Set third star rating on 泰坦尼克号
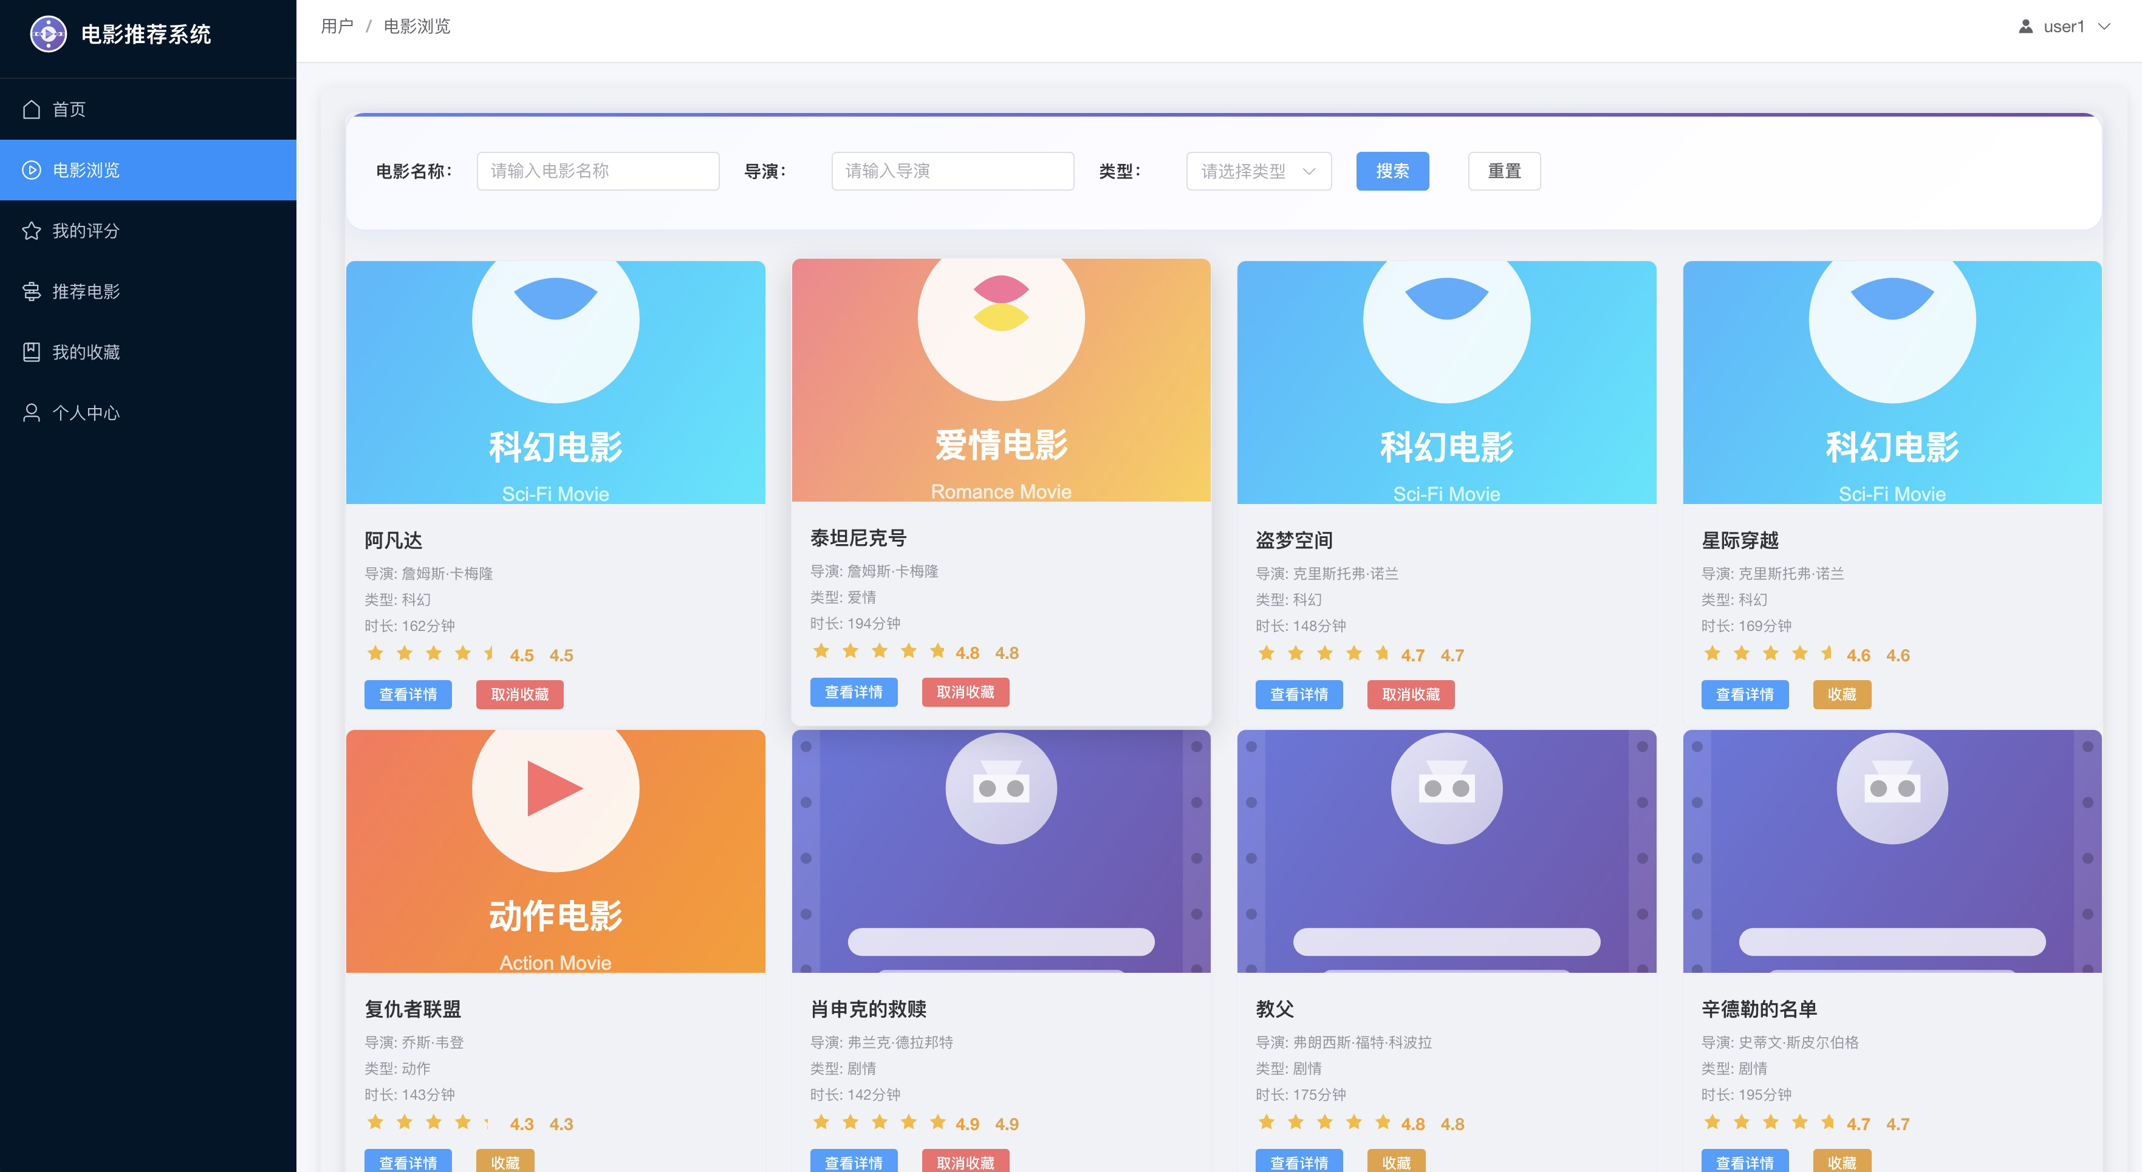Screen dimensions: 2142x1172 click(879, 651)
